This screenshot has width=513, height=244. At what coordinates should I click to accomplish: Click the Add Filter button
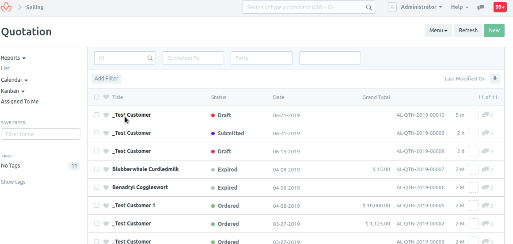[x=106, y=79]
